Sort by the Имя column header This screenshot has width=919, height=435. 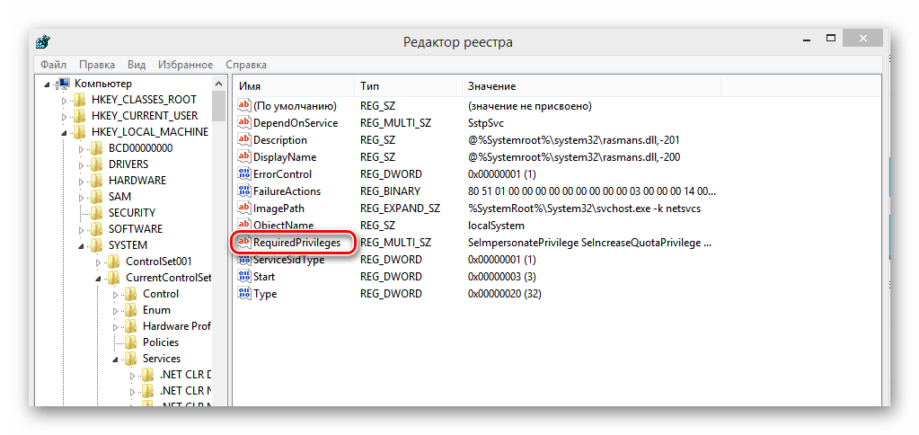[x=292, y=85]
